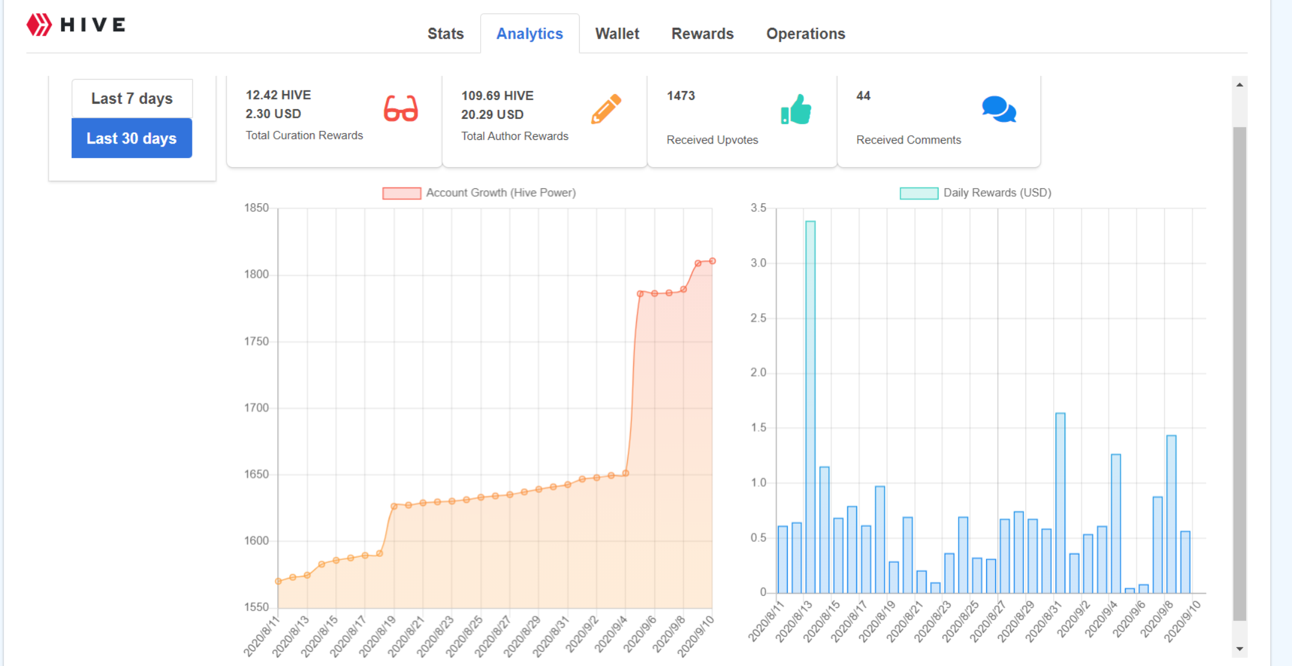Click the glasses curation rewards icon
The height and width of the screenshot is (666, 1292).
click(x=401, y=109)
